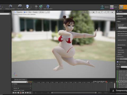Open the Notifies track dropdown arrow

click(x=30, y=84)
